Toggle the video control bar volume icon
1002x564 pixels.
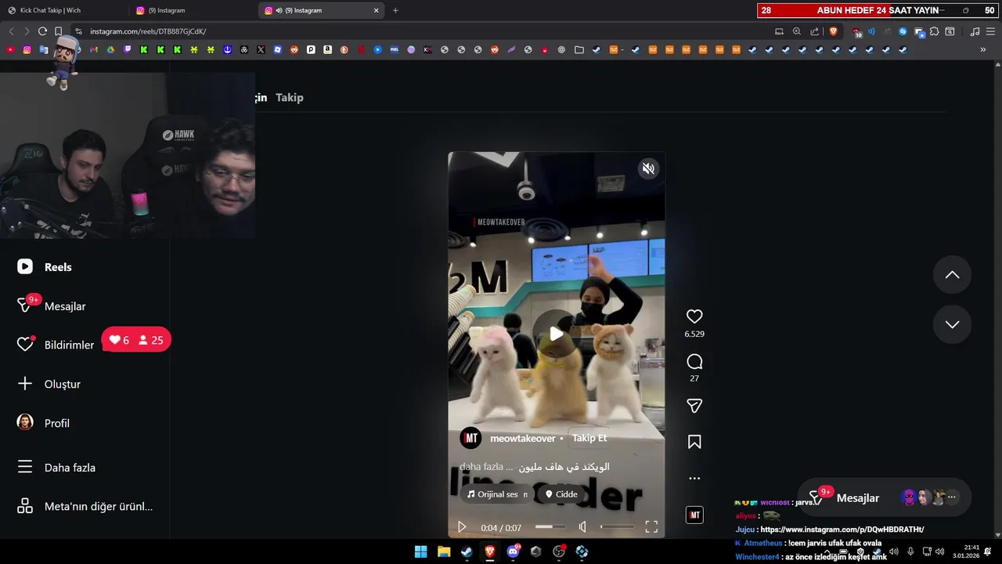pos(582,527)
